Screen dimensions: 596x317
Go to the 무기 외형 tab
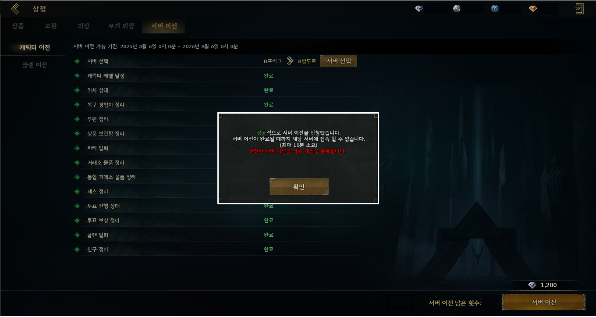click(x=121, y=26)
